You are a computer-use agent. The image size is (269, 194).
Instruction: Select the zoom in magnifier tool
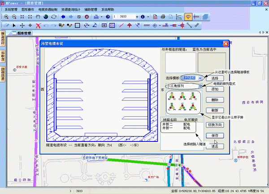(6, 17)
